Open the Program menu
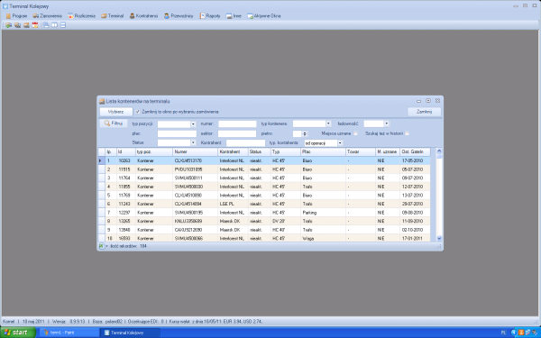Screen dimensions: 541x338 [16, 16]
